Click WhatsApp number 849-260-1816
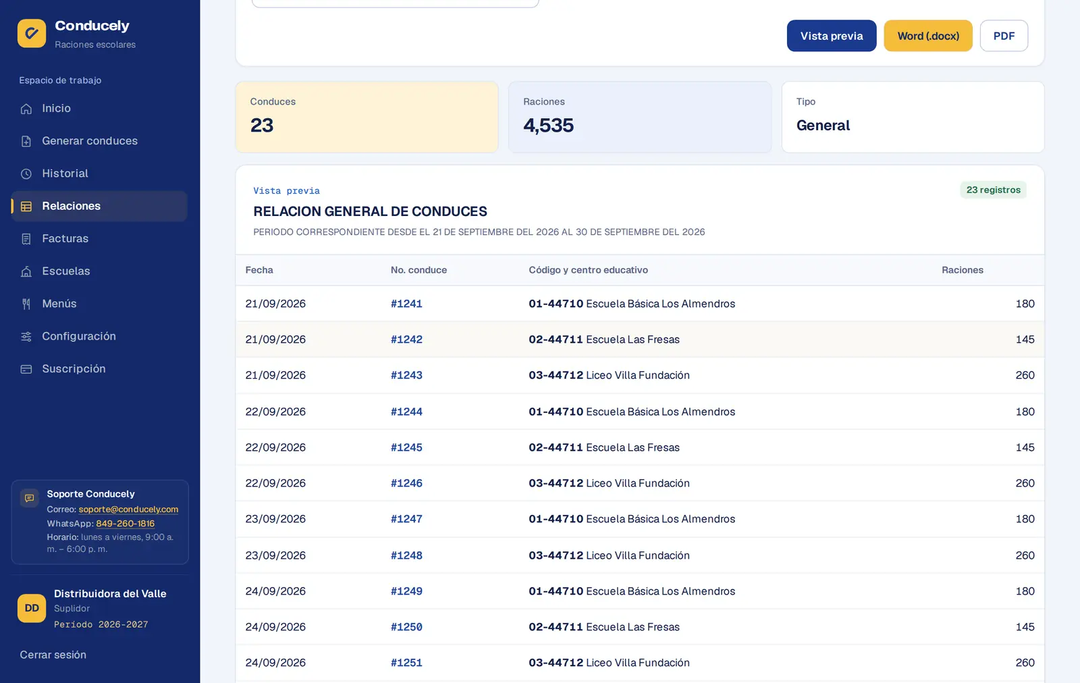The height and width of the screenshot is (683, 1080). pyautogui.click(x=125, y=524)
